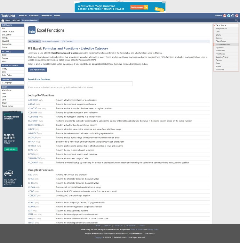240x243 pixels.
Task: Open Terms of Service footer link
Action: coord(137,230)
